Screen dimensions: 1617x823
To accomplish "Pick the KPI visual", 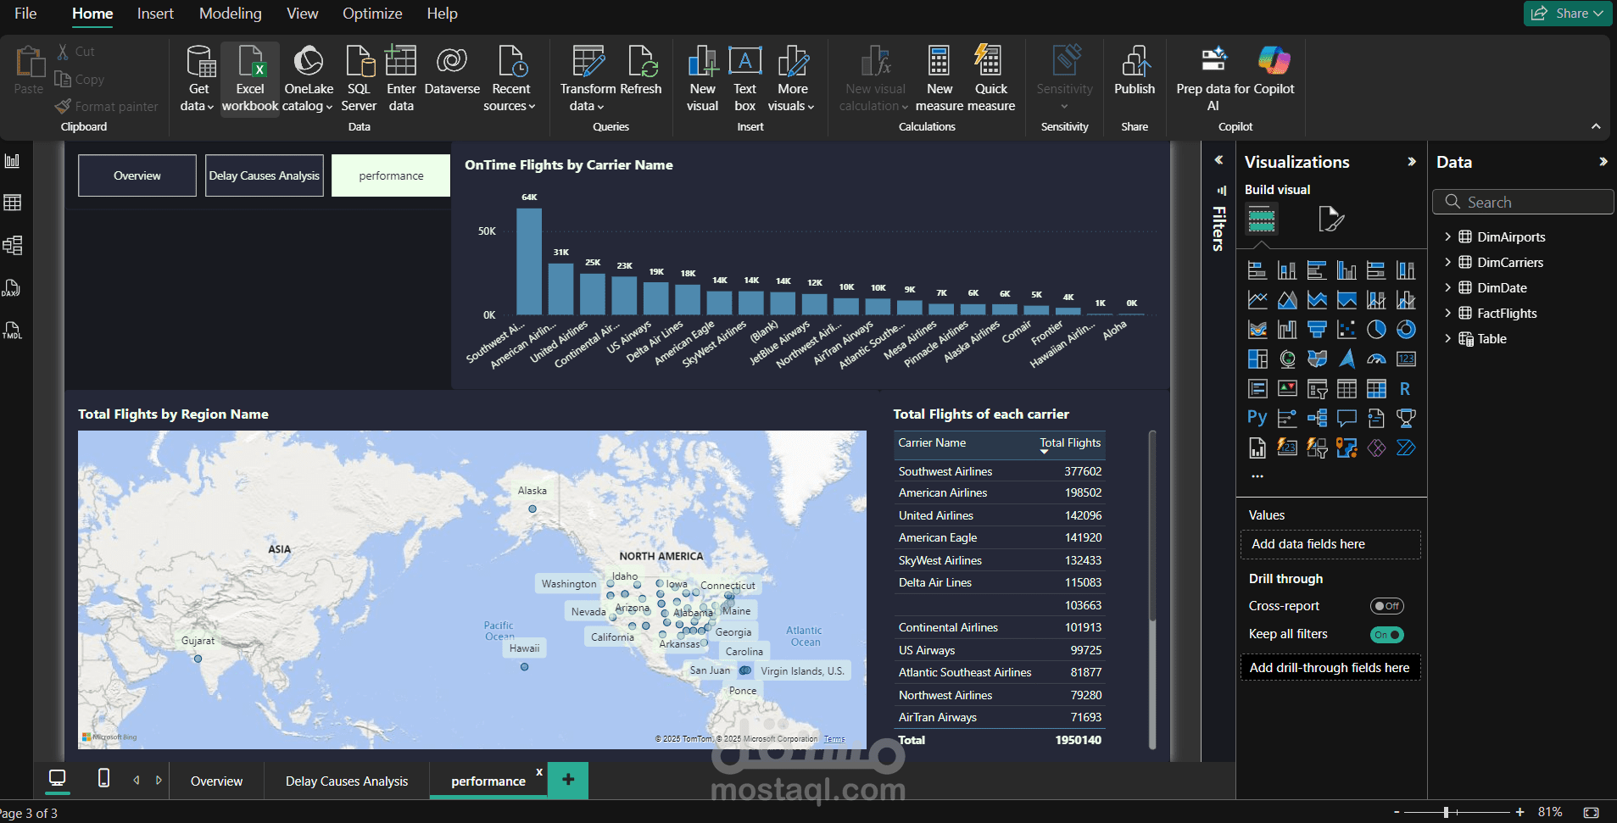I will click(x=1287, y=389).
